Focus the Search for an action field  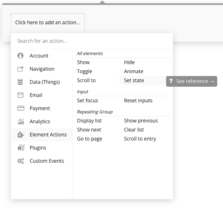[92, 41]
